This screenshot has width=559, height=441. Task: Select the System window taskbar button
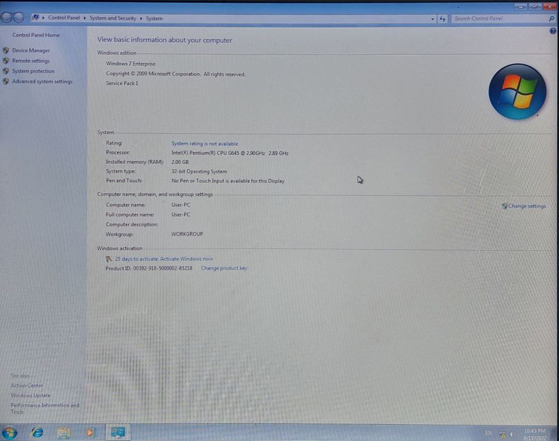click(118, 432)
